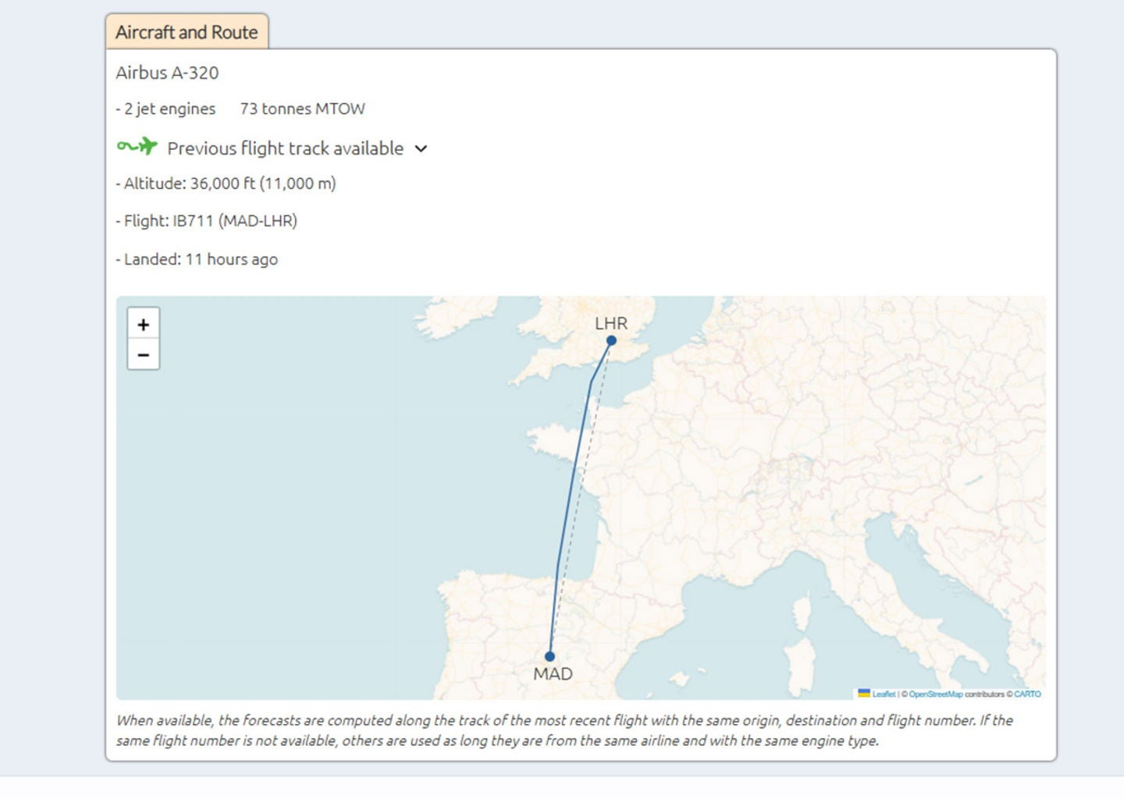Click the CARTO attribution link
This screenshot has width=1124, height=799.
pos(1029,692)
